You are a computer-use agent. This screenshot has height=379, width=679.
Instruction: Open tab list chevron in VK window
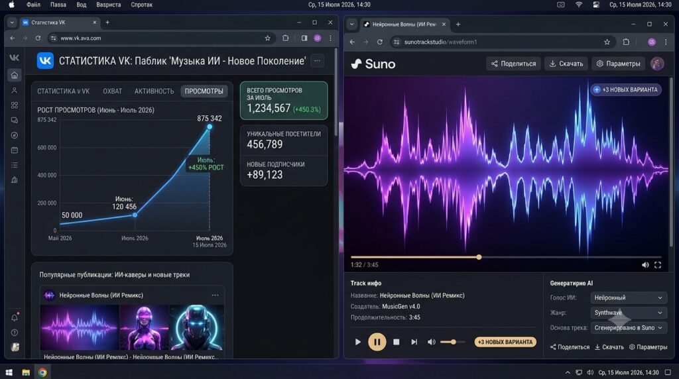pyautogui.click(x=12, y=23)
